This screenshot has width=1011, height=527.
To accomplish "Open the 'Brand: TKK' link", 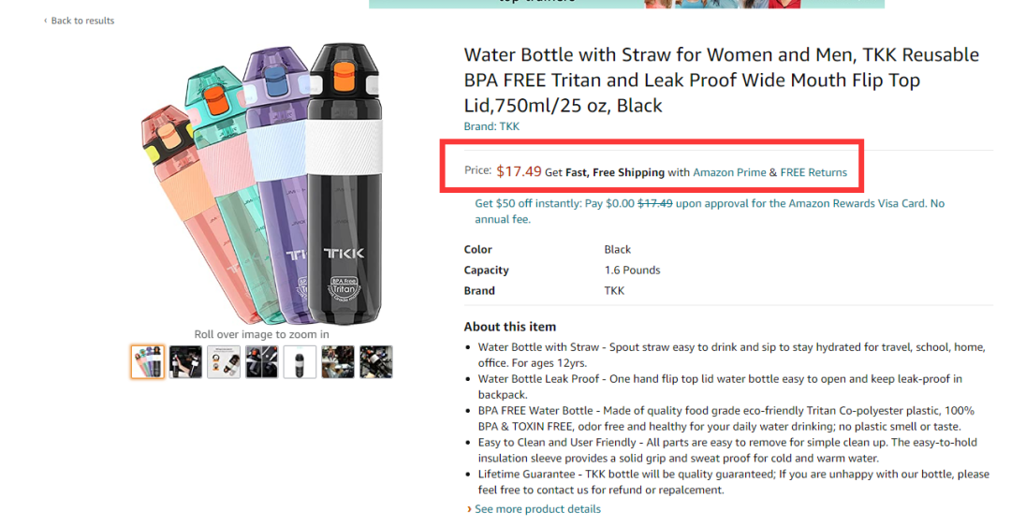I will point(491,126).
